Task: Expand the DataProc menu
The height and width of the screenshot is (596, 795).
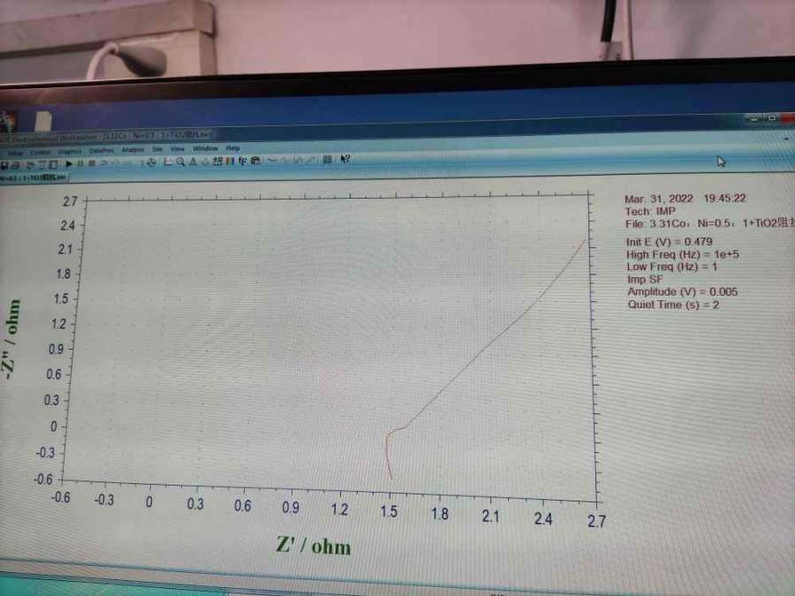Action: pyautogui.click(x=101, y=150)
